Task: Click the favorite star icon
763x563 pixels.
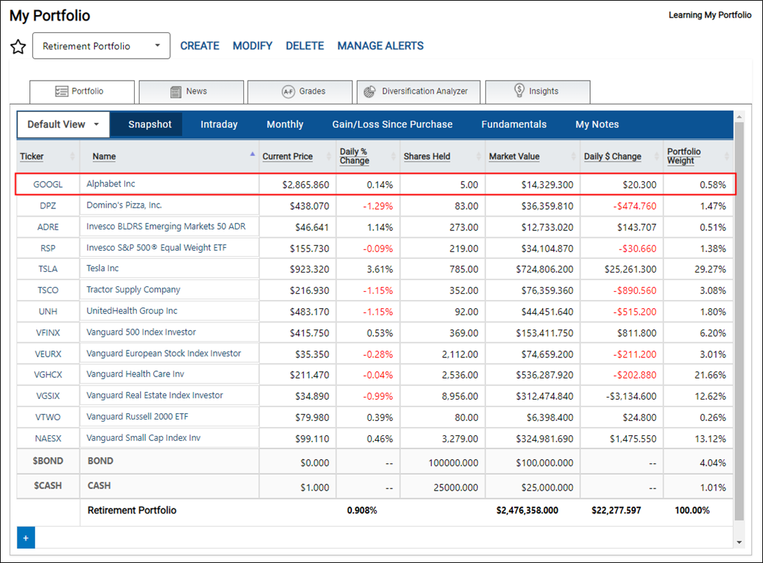Action: [18, 46]
